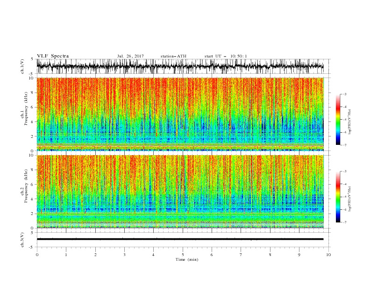The width and height of the screenshot is (370, 286).
Task: Click the ch.2 colorbar 'log(PSD)(V²/Hz)' label
Action: (x=349, y=199)
